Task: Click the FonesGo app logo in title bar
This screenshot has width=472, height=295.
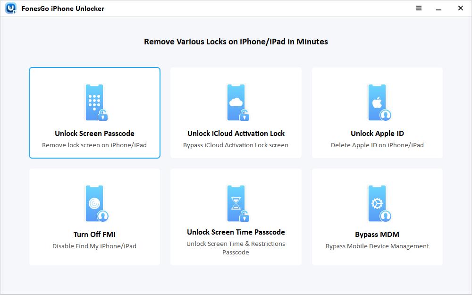Action: [11, 8]
